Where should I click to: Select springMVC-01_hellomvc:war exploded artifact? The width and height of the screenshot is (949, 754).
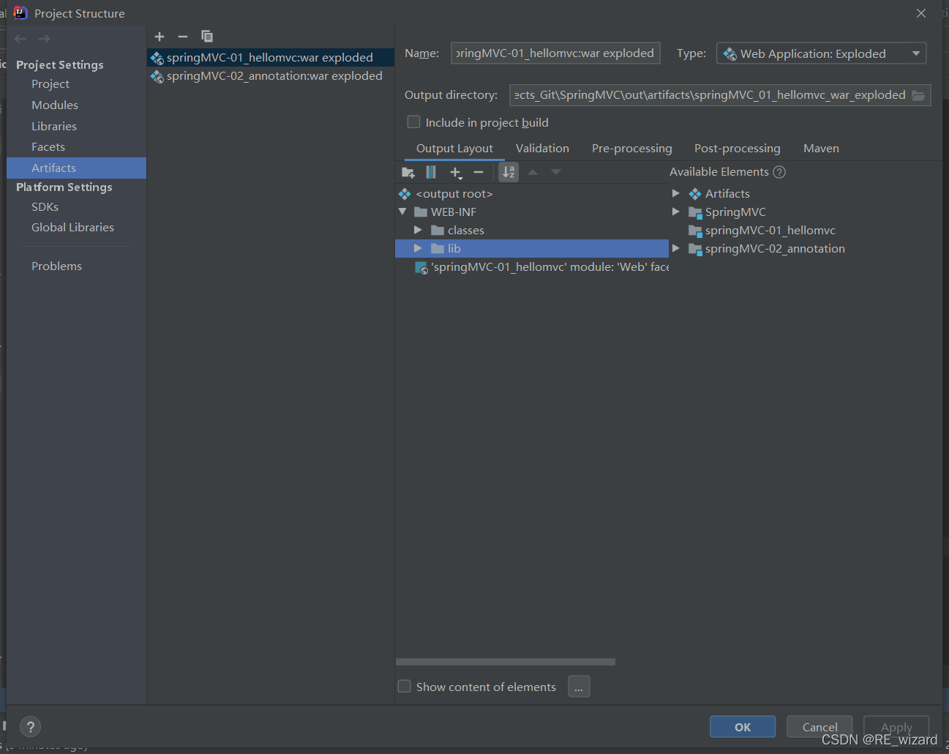pos(271,57)
